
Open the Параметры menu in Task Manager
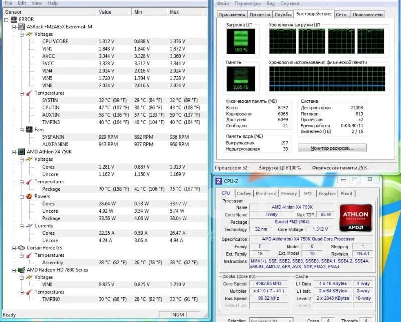tap(247, 4)
